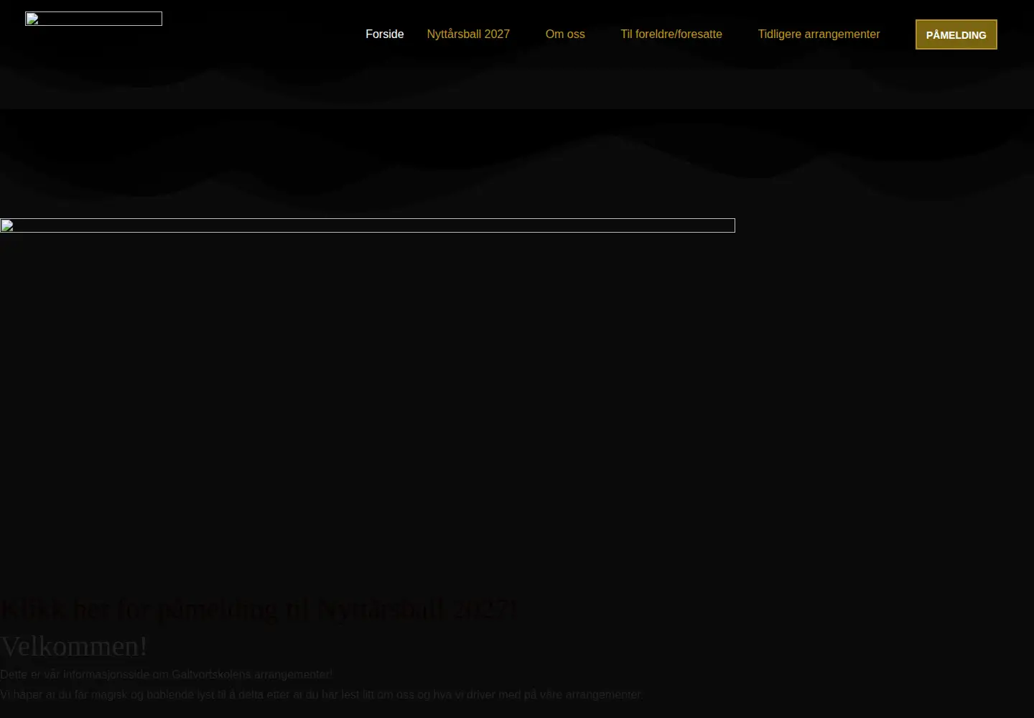Screen dimensions: 1034x718
Task: Open Tidligere arrangementer in the navigation
Action: [x=819, y=34]
